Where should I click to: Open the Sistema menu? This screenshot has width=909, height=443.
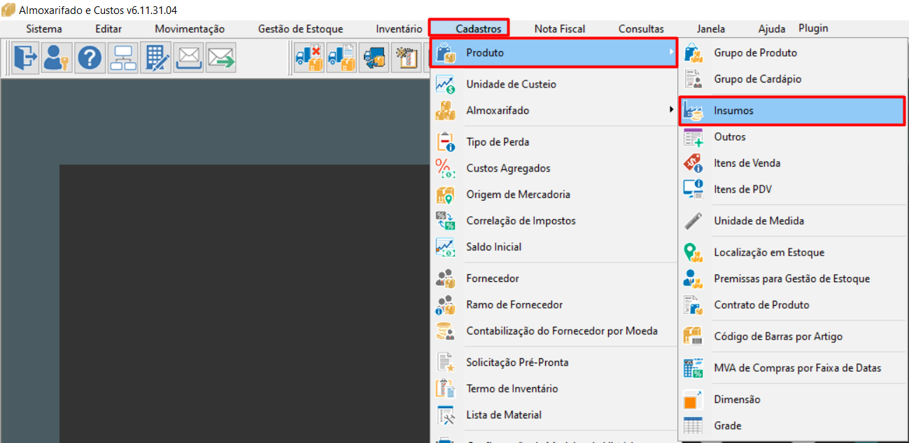pyautogui.click(x=44, y=29)
